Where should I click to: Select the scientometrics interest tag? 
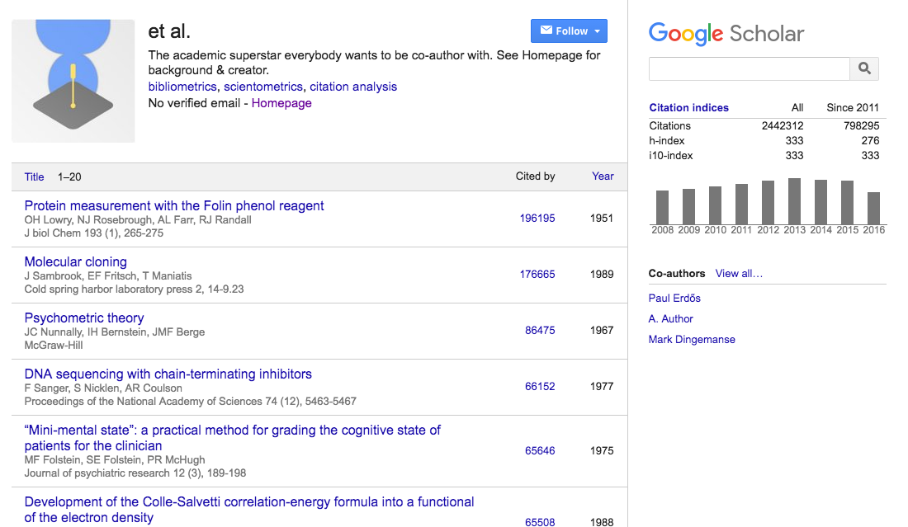263,87
